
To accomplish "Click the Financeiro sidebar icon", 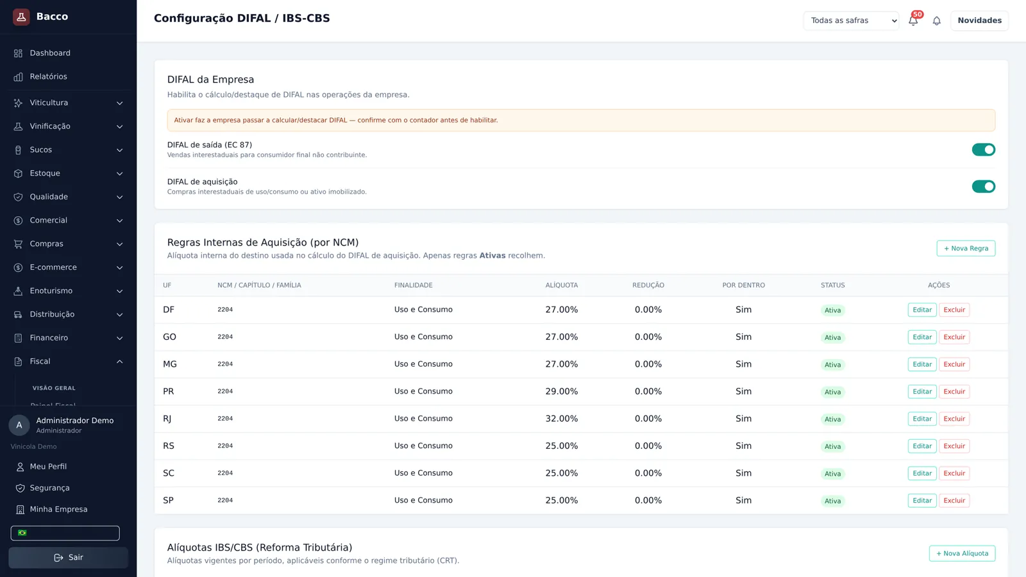I will coord(18,338).
